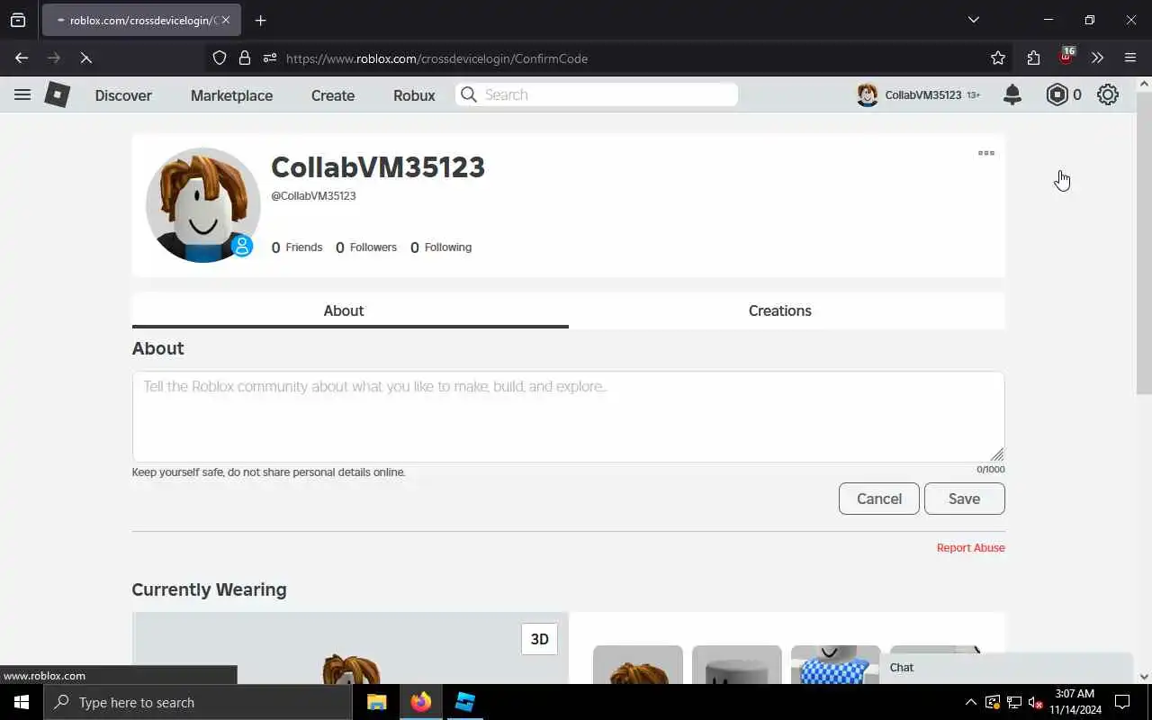This screenshot has height=720, width=1152.
Task: Click the large profile avatar picture
Action: point(203,205)
